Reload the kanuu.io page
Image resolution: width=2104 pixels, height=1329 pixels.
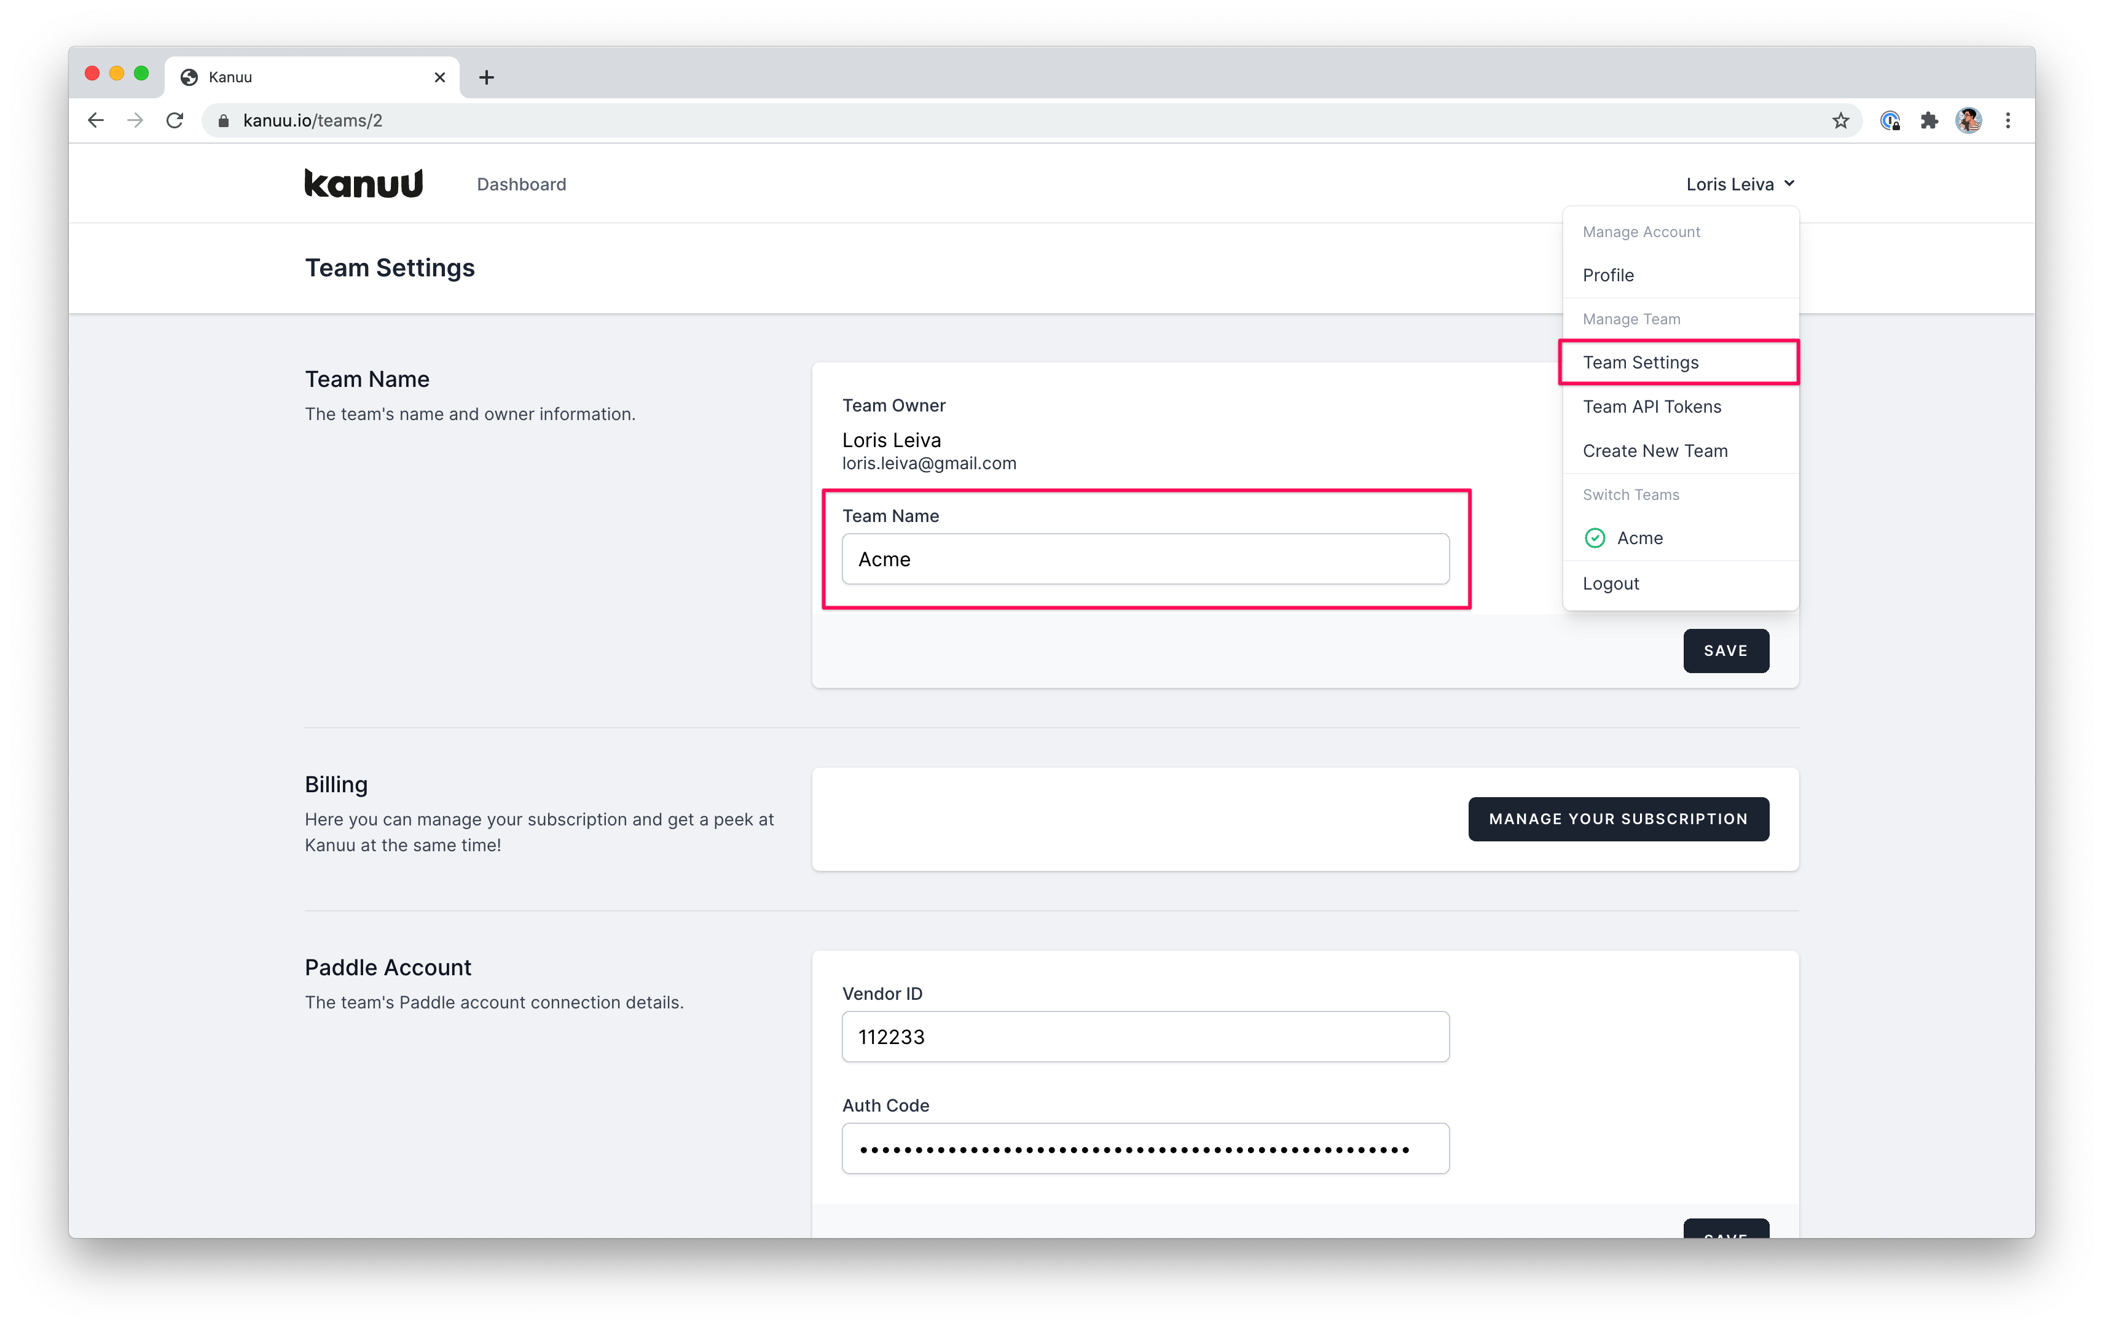pos(175,120)
